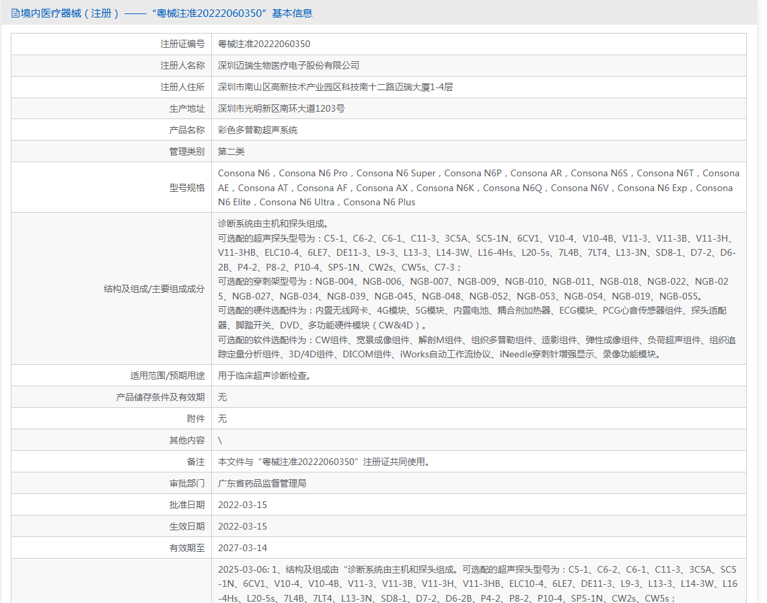Image resolution: width=767 pixels, height=603 pixels.
Task: Click the 2025-03-06 change record text
Action: tap(478, 584)
